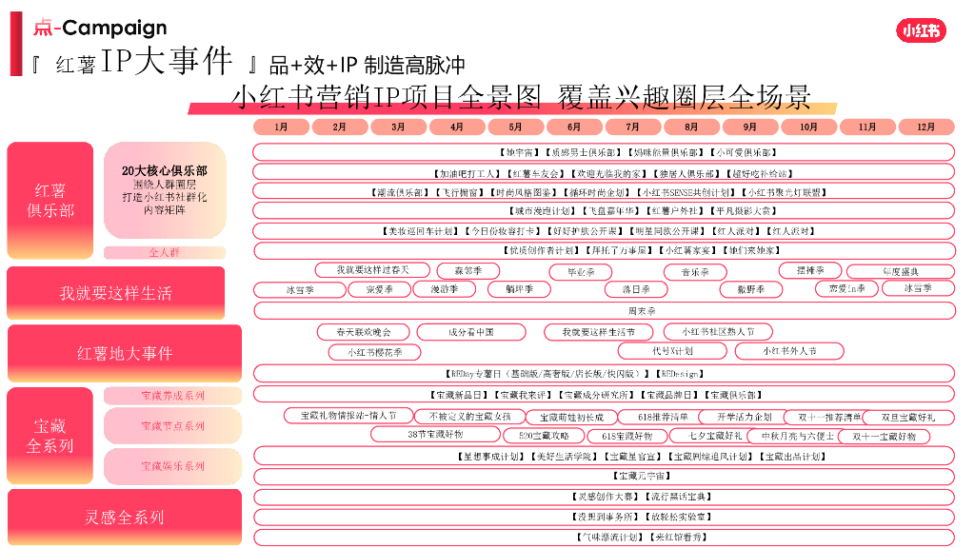Click the 灵感全系列 category block

pyautogui.click(x=125, y=517)
